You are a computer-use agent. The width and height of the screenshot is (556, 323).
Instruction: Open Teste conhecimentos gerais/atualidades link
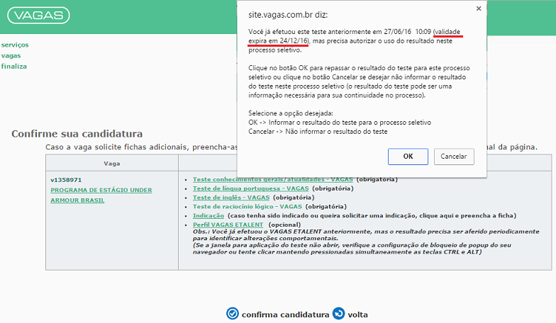(272, 180)
